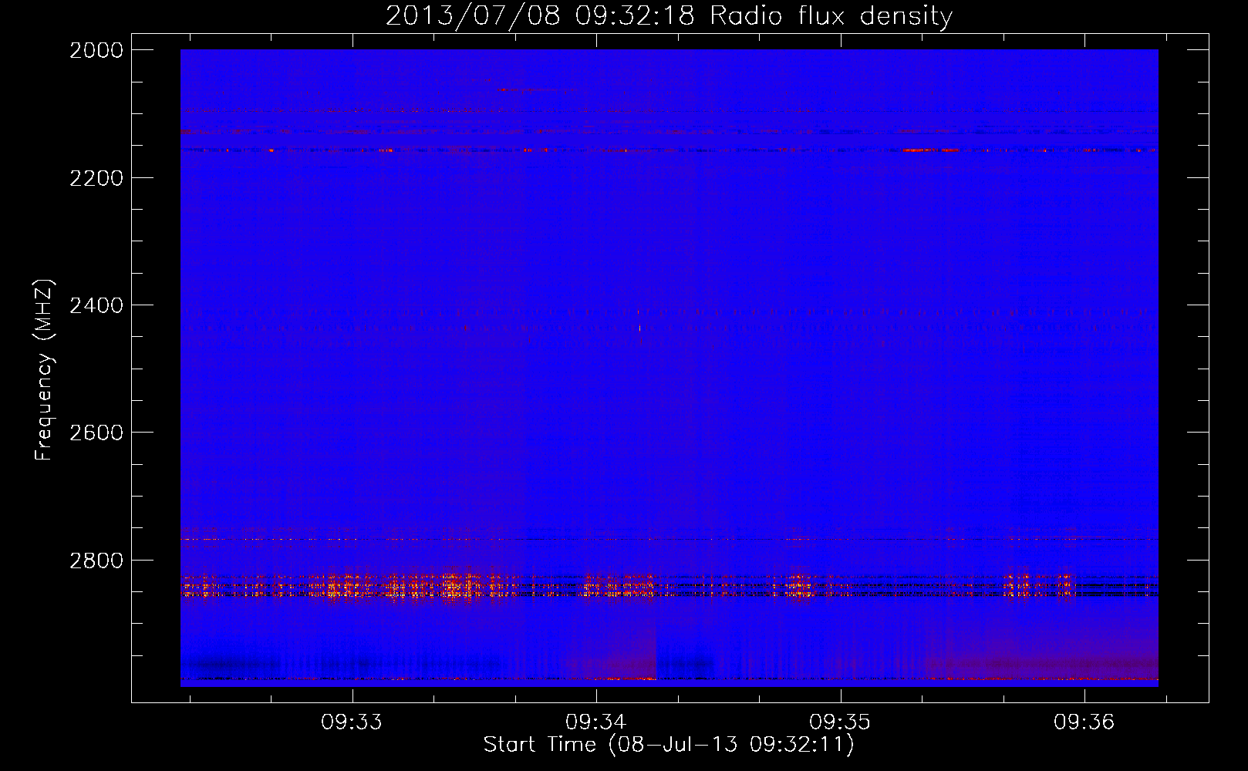Click the 09:33 time tick label
Image resolution: width=1248 pixels, height=771 pixels.
[x=352, y=722]
